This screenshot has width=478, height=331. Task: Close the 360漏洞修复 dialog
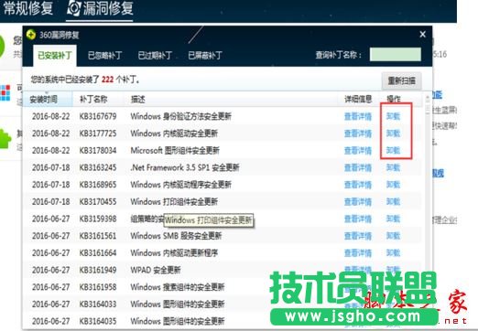[422, 34]
